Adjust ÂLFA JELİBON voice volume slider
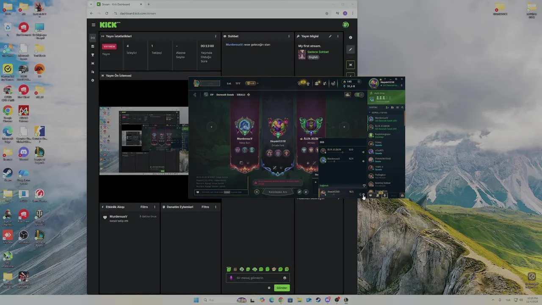This screenshot has width=542, height=305. [340, 152]
